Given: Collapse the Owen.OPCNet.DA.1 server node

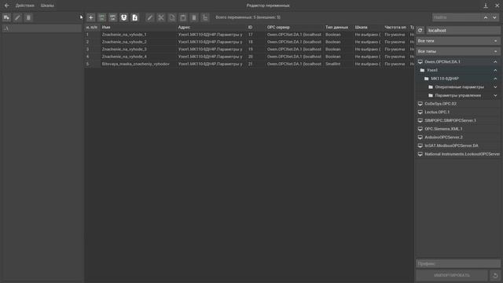Looking at the screenshot, I should click(x=495, y=61).
